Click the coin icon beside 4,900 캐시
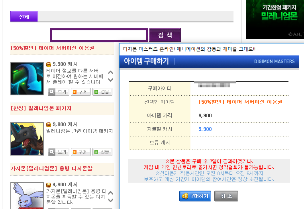The width and height of the screenshot is (304, 209). point(49,185)
